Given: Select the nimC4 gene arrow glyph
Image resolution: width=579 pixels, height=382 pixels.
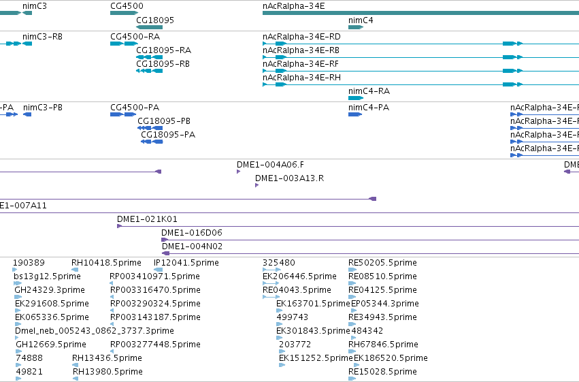Looking at the screenshot, I should [356, 27].
